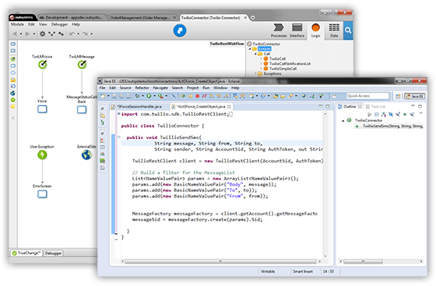Viewport: 436px width, 286px height.
Task: Collapse TwilioConnector class in Outline view
Action: click(x=343, y=120)
